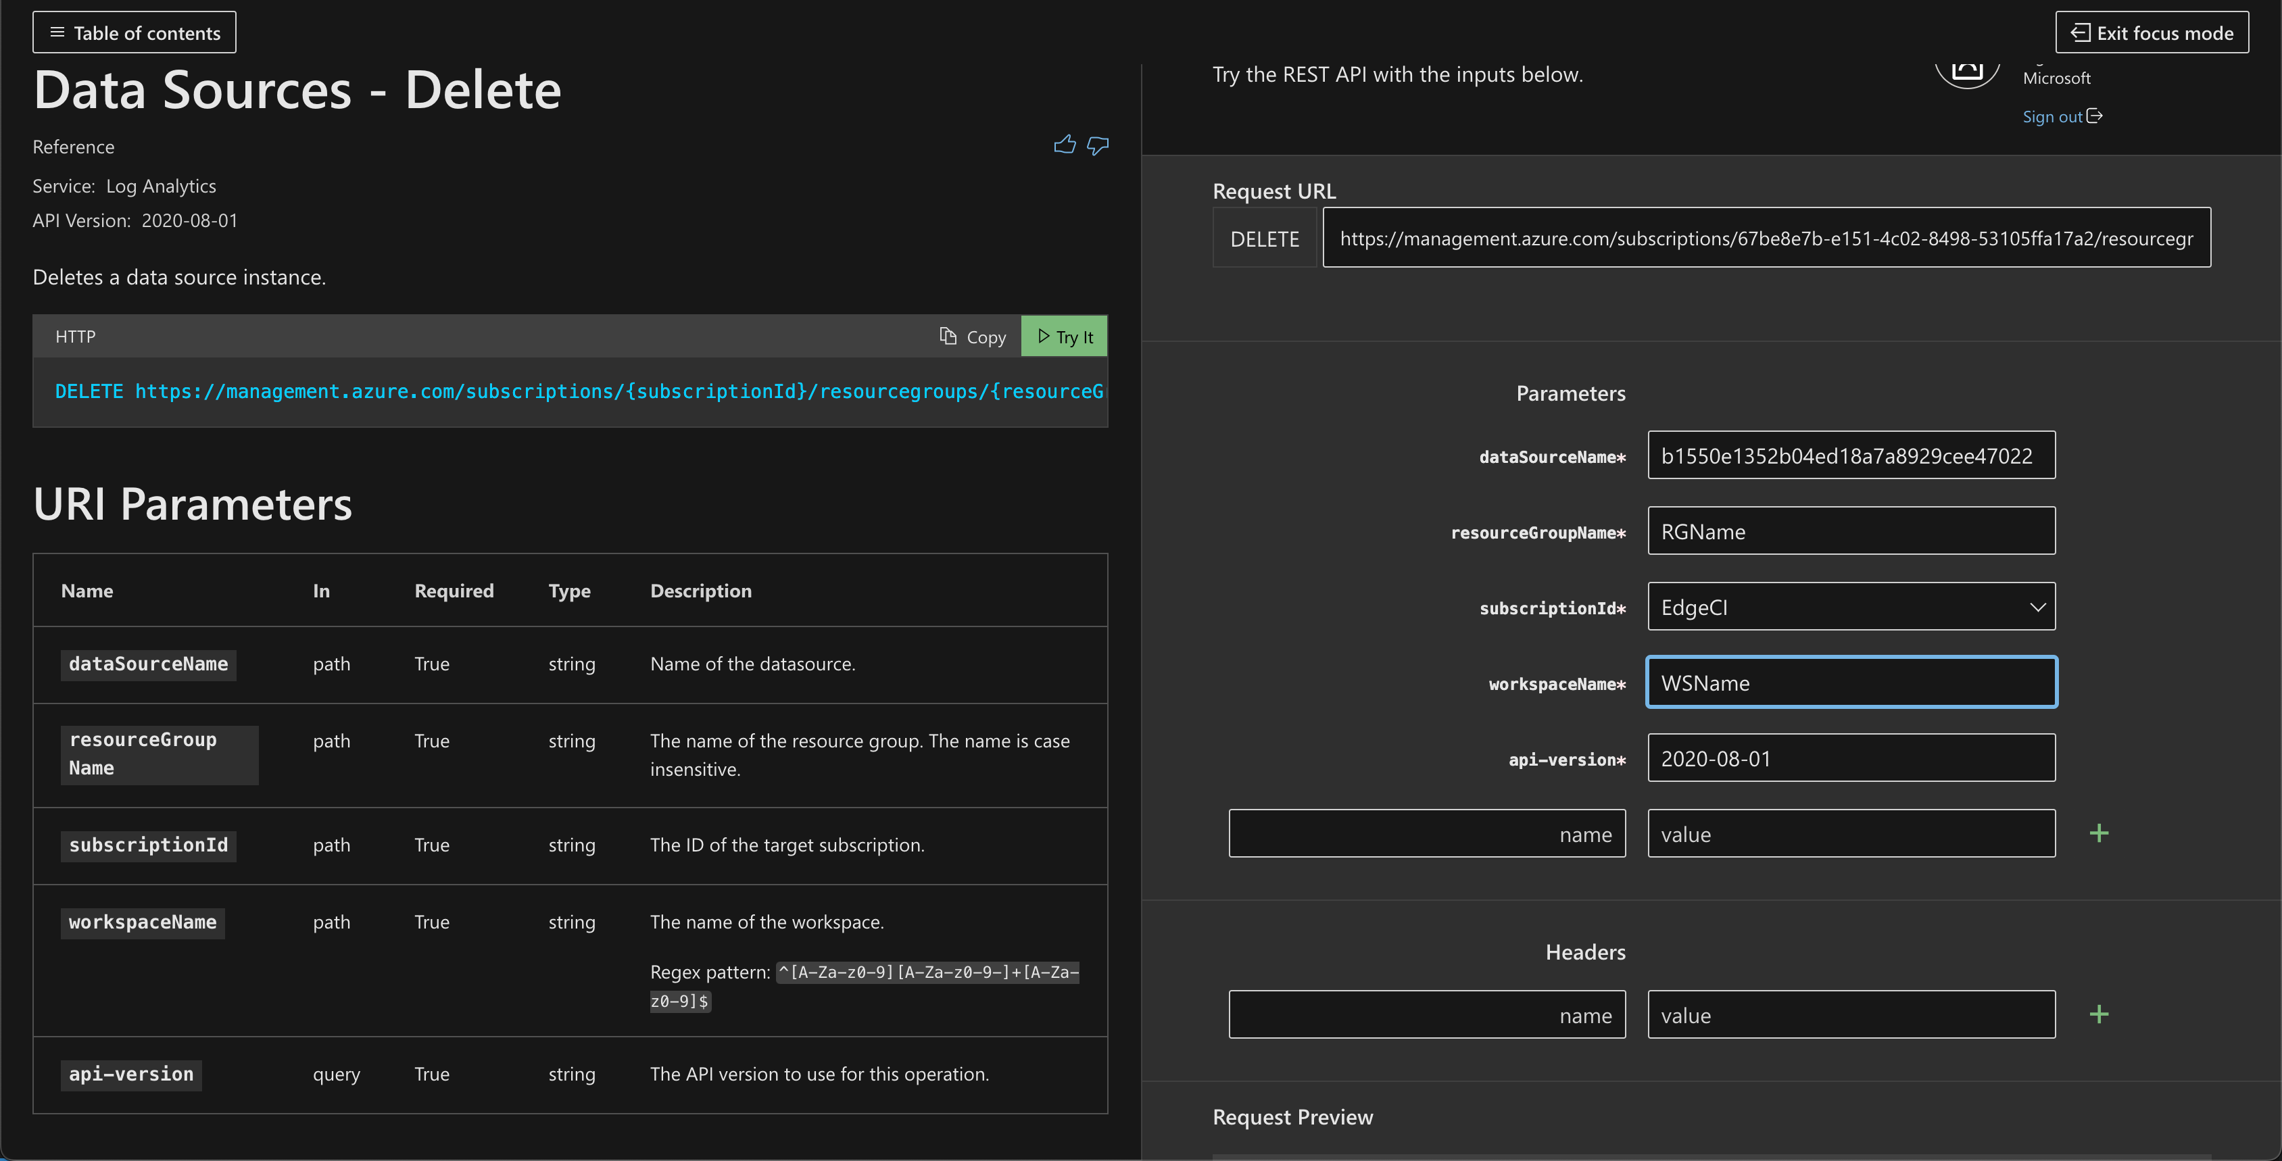The height and width of the screenshot is (1161, 2282).
Task: Click the 'Headers' section heading
Action: click(1586, 952)
